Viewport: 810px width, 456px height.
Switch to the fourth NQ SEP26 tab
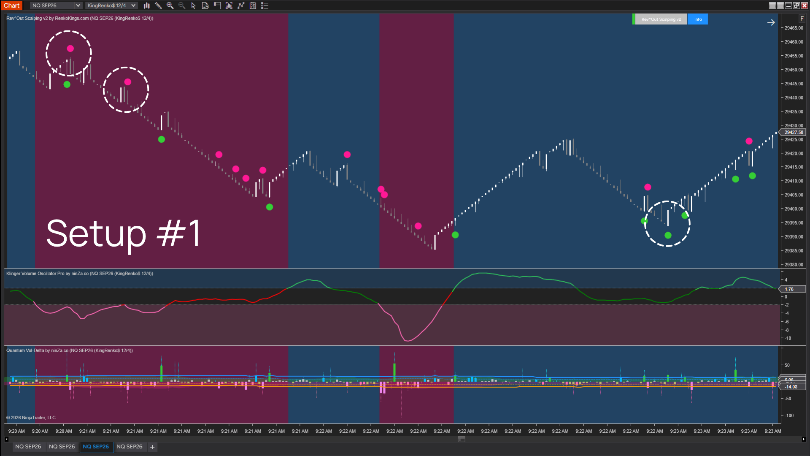click(130, 447)
